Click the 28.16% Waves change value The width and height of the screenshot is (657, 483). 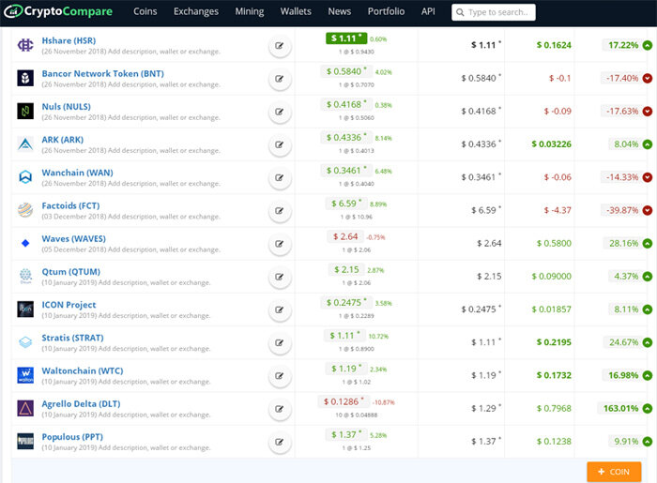click(623, 243)
